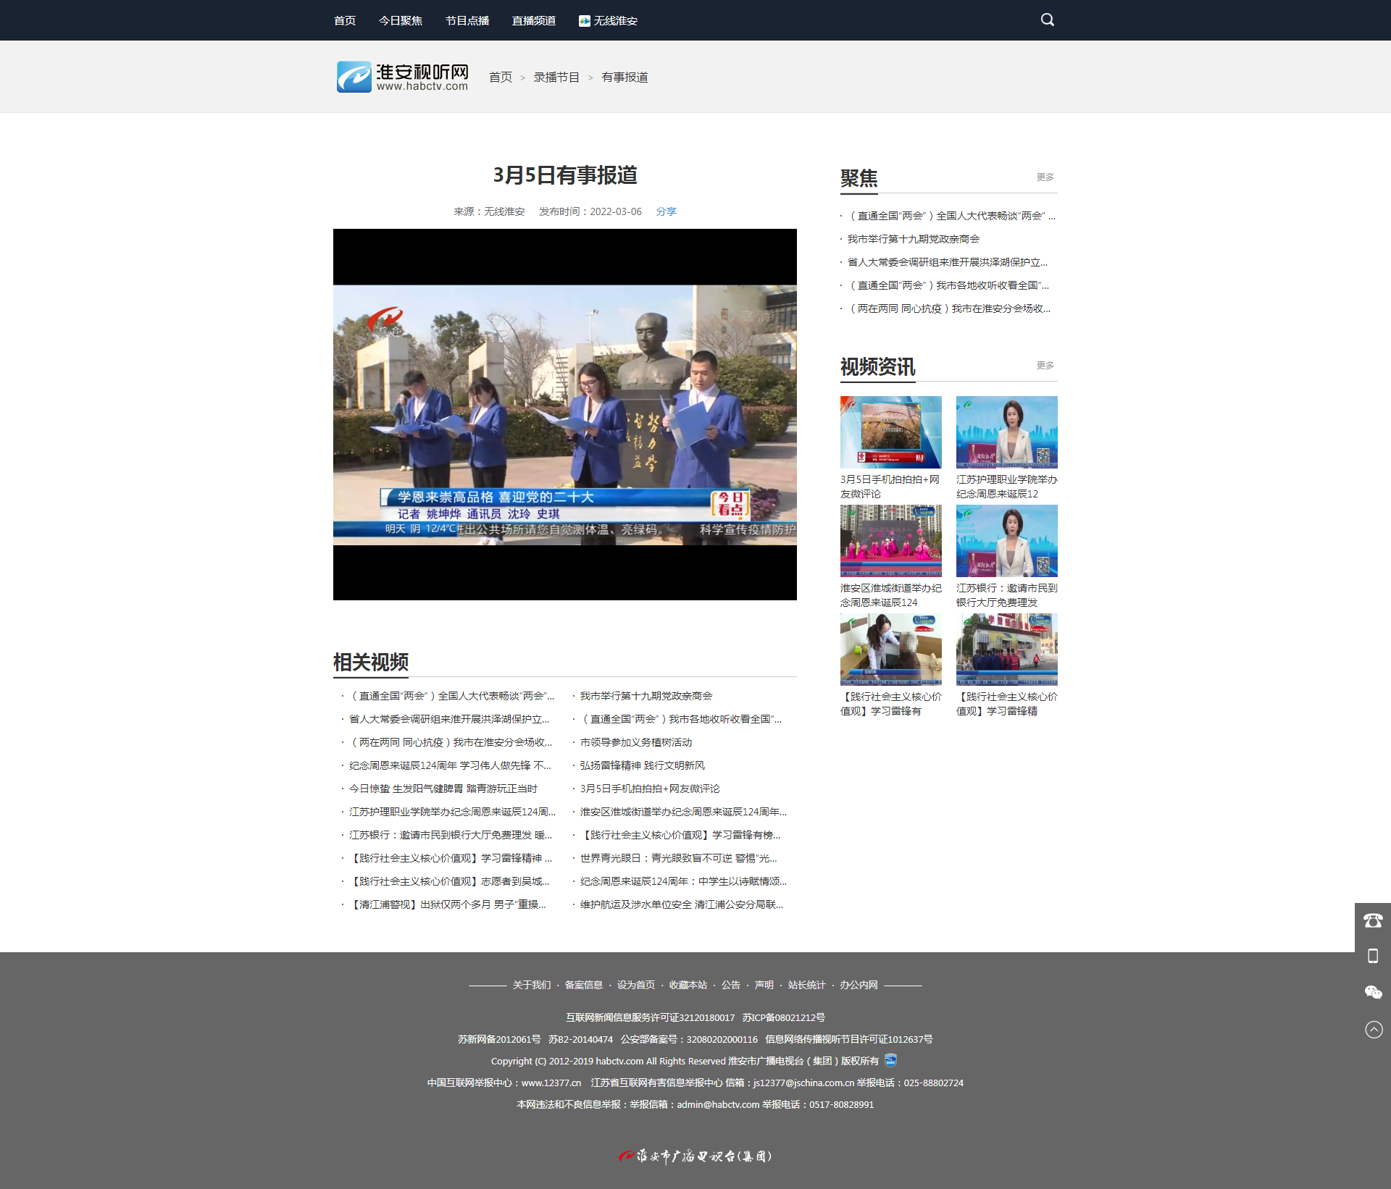The height and width of the screenshot is (1189, 1391).
Task: Open 更多 link beside 视频资讯 heading
Action: 1045,366
